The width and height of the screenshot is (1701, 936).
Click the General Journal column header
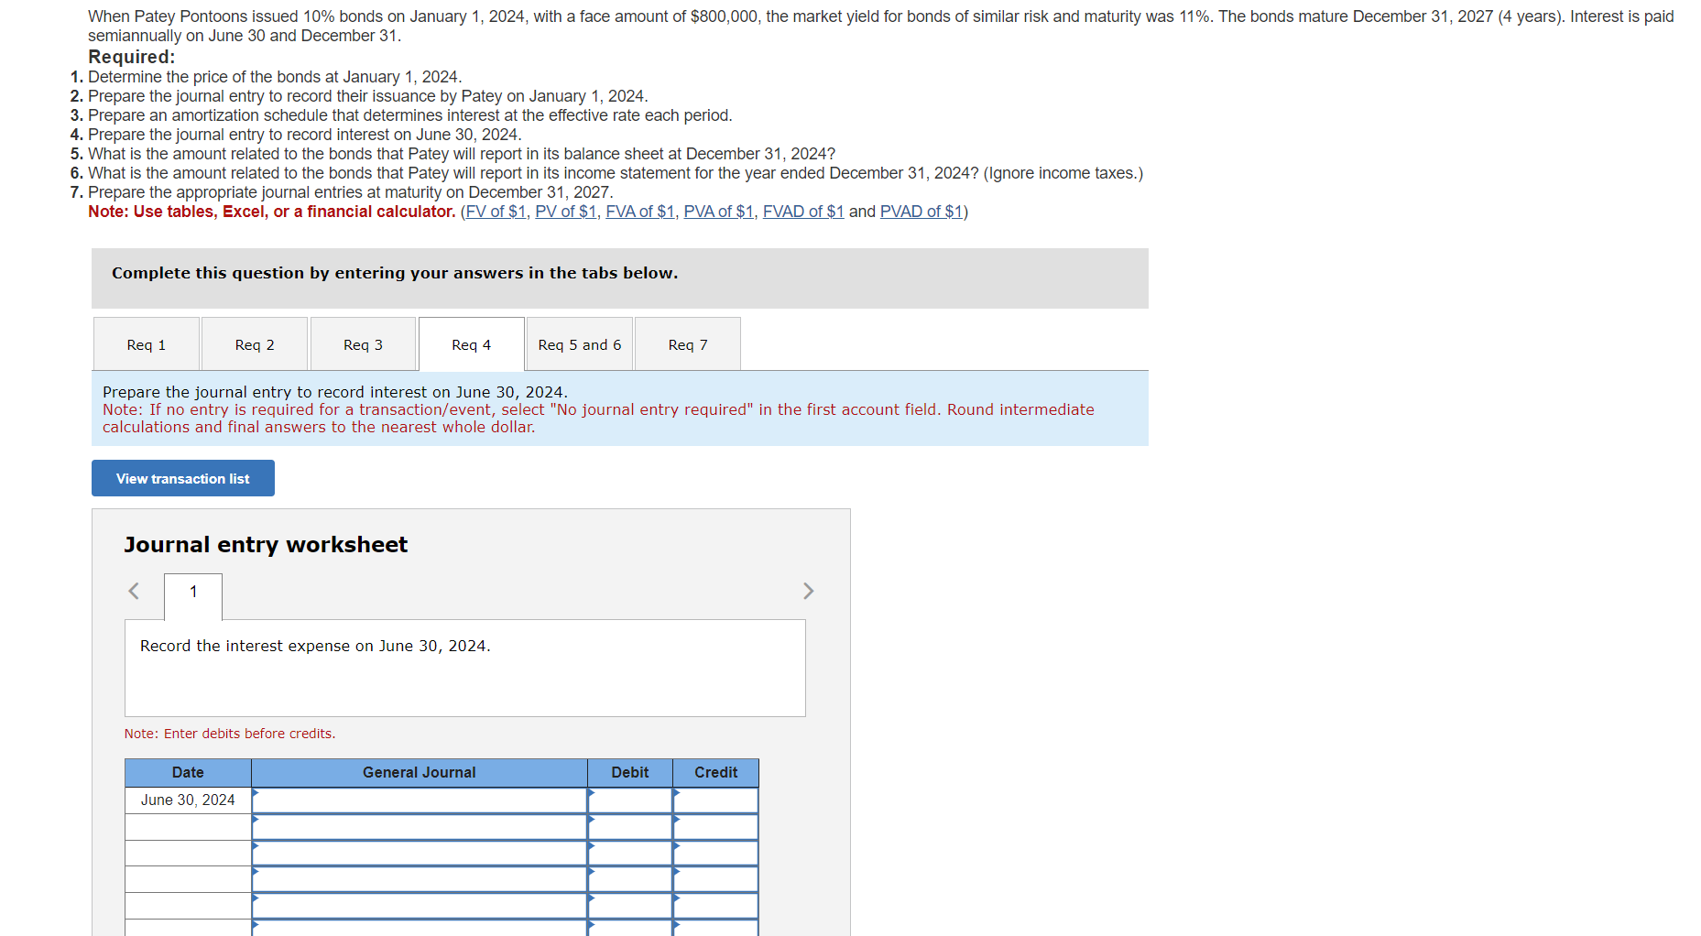(420, 773)
